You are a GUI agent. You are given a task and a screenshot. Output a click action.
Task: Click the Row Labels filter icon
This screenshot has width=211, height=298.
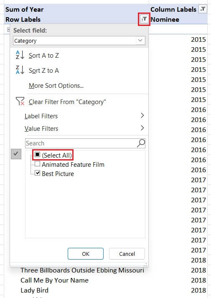click(144, 19)
